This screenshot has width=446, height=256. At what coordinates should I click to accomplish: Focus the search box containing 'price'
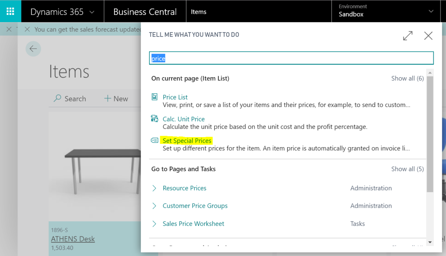point(291,58)
